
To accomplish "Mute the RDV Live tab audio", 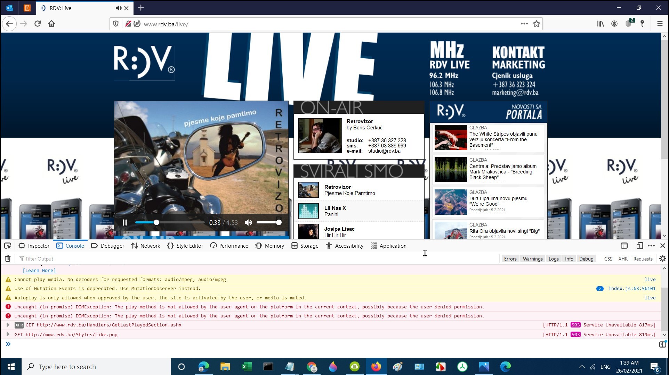I will pos(119,8).
